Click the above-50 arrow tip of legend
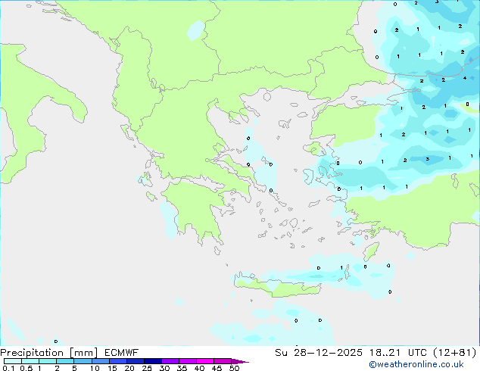 coord(240,361)
